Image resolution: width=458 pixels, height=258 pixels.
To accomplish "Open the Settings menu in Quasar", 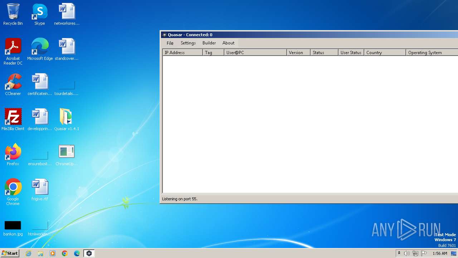I will coord(188,43).
